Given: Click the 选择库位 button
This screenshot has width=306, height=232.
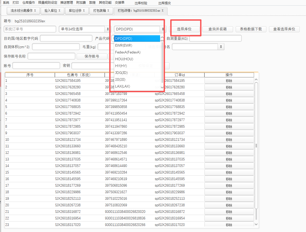Looking at the screenshot, I should coord(184,29).
